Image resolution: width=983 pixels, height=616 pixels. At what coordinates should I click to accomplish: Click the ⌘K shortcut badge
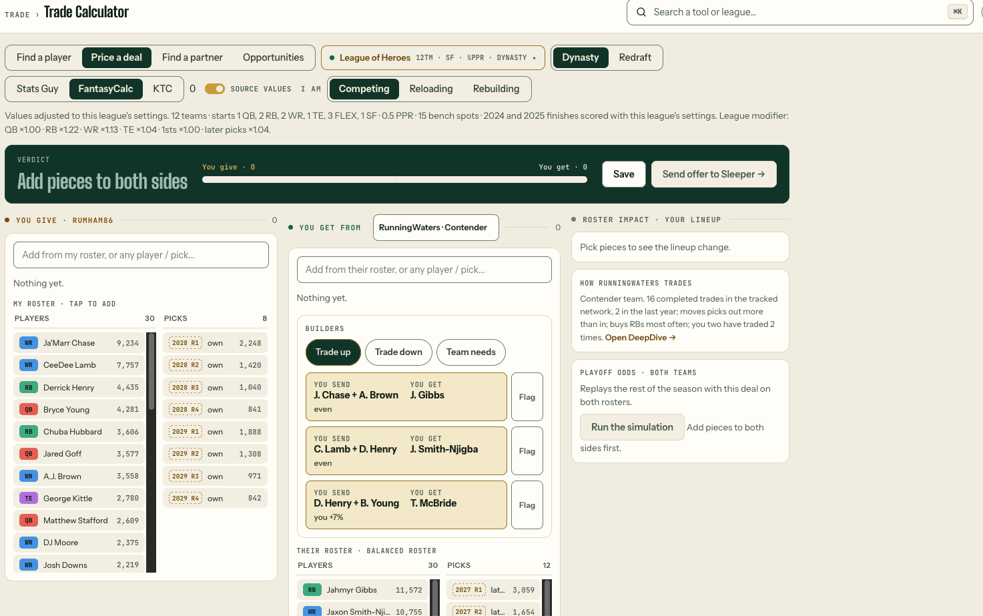tap(958, 12)
